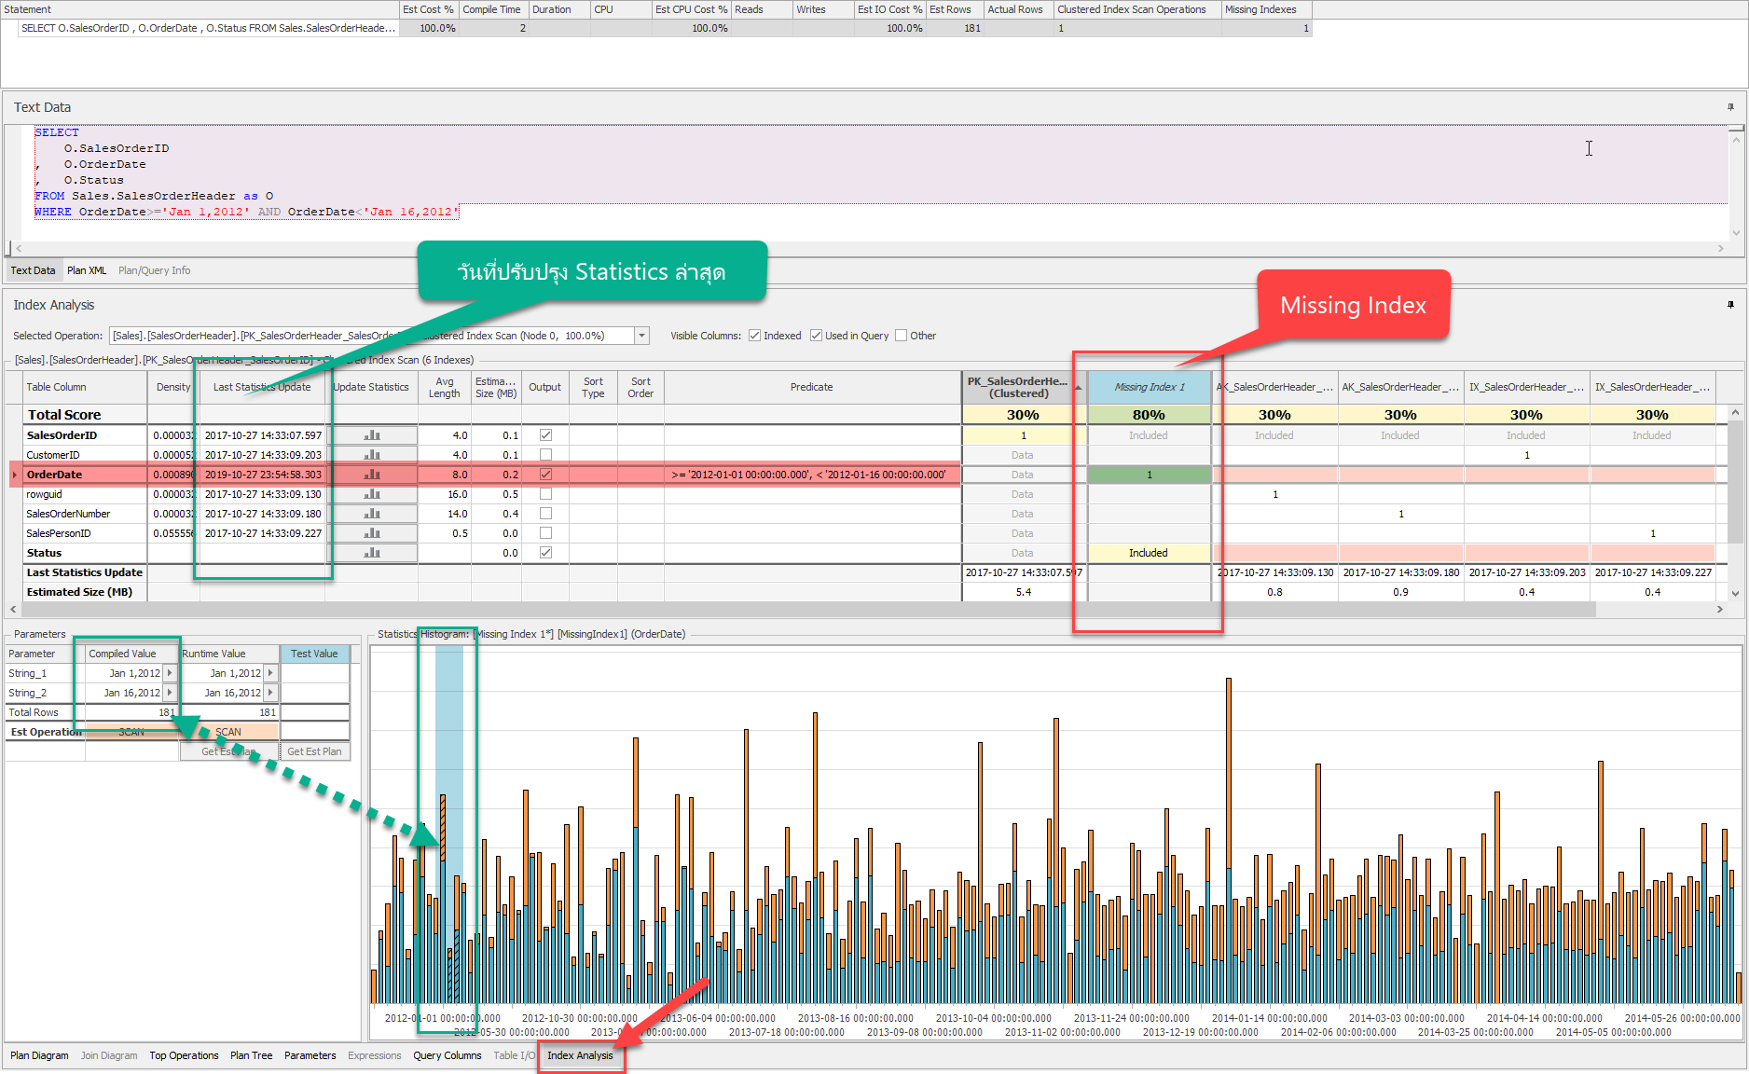Expand String_1 compiled value arrow

(x=170, y=673)
